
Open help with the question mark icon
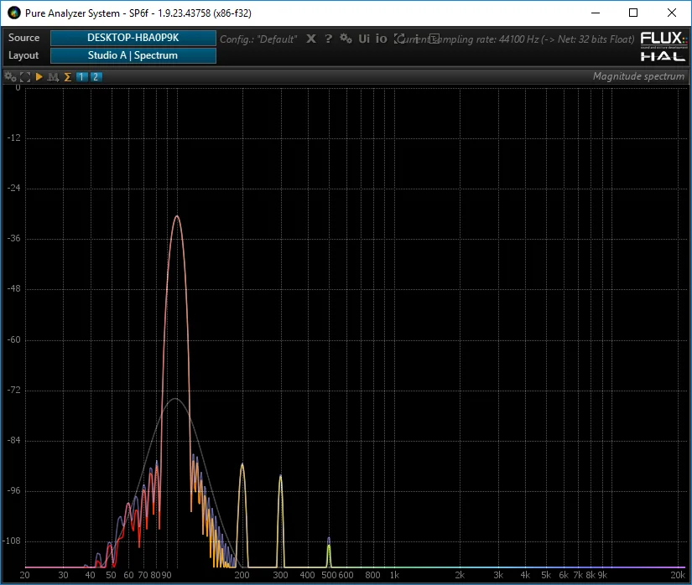pos(328,39)
